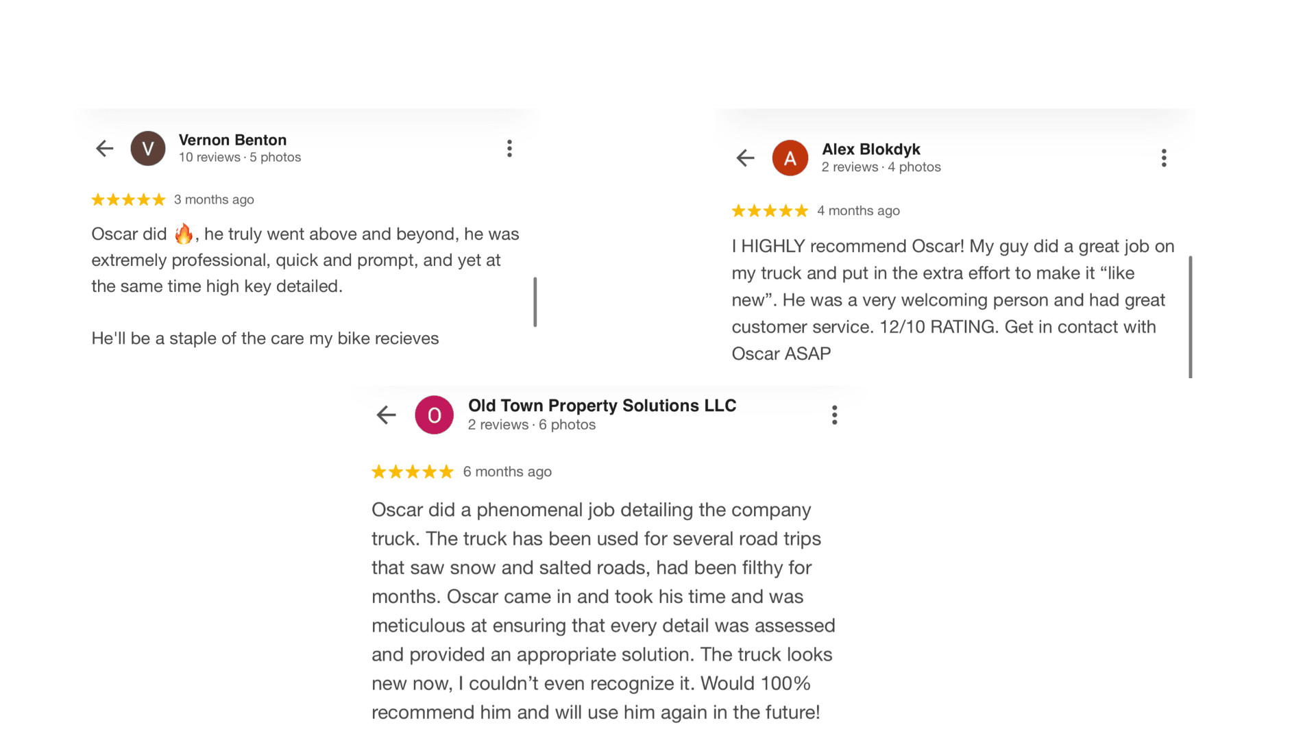Click fire emoji in Vernon's review text

tap(184, 234)
